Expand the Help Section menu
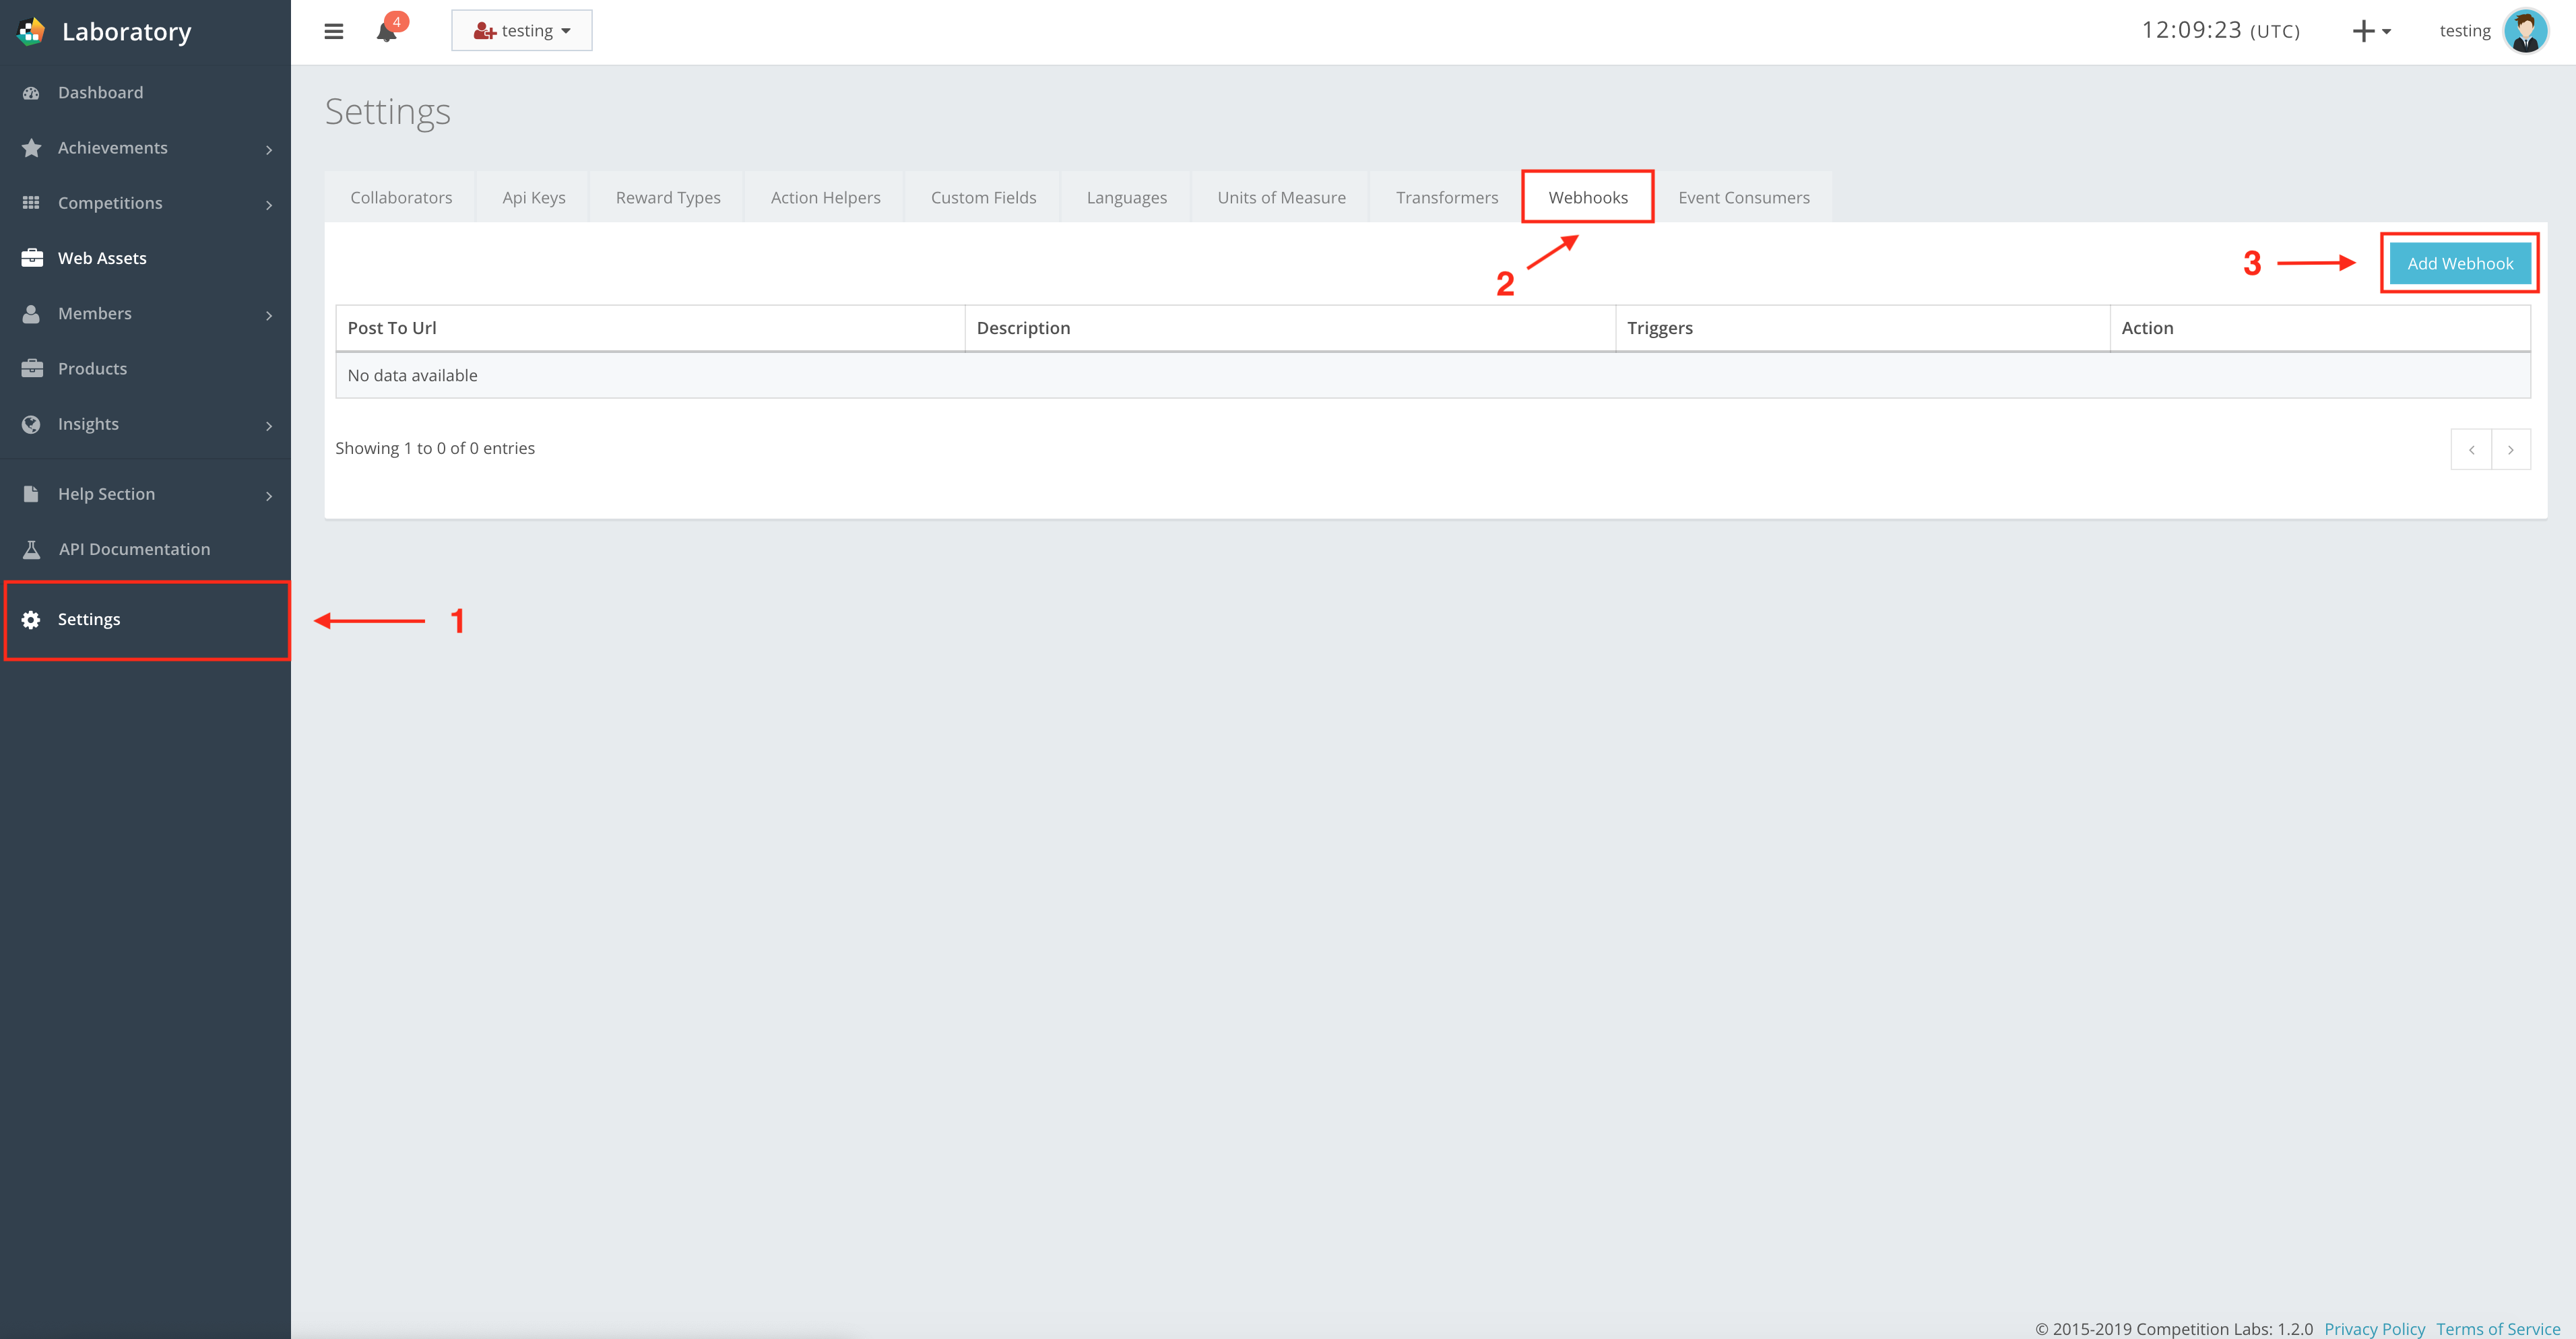Viewport: 2576px width, 1339px height. (106, 493)
